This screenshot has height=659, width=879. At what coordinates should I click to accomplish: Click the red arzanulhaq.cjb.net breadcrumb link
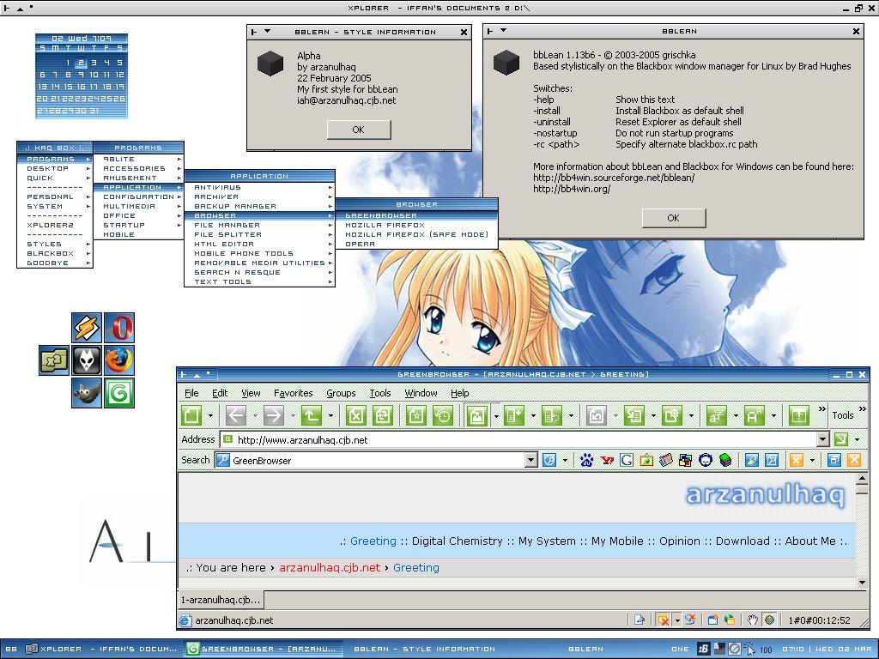(x=330, y=567)
